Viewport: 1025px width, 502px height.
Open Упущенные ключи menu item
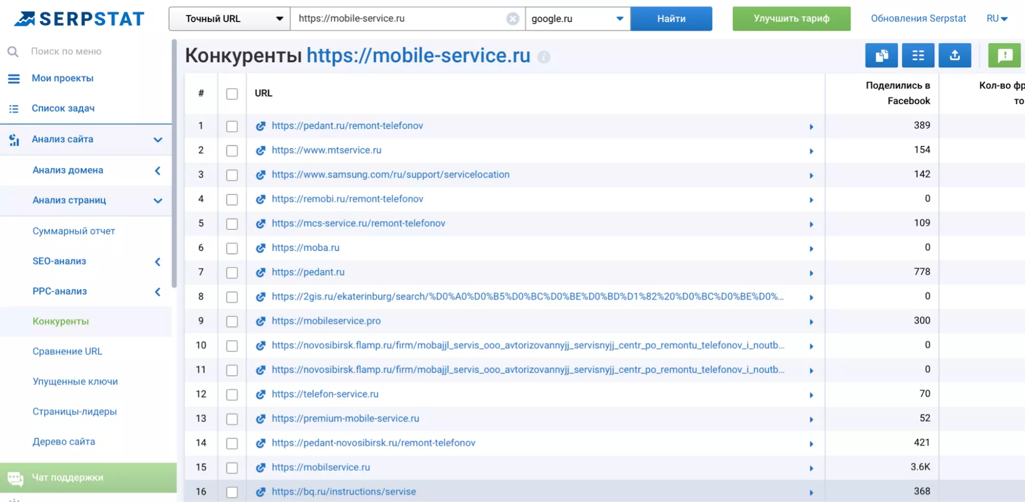[x=75, y=382]
